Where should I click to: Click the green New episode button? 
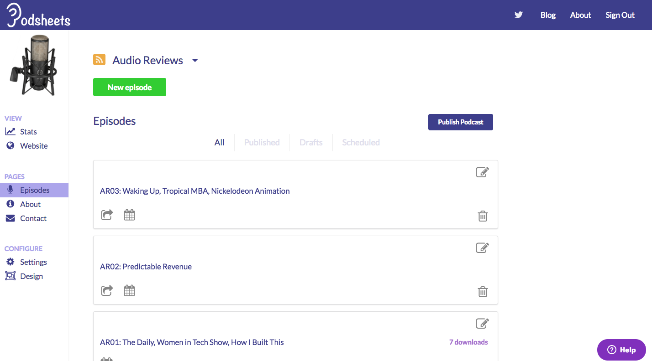click(x=130, y=88)
